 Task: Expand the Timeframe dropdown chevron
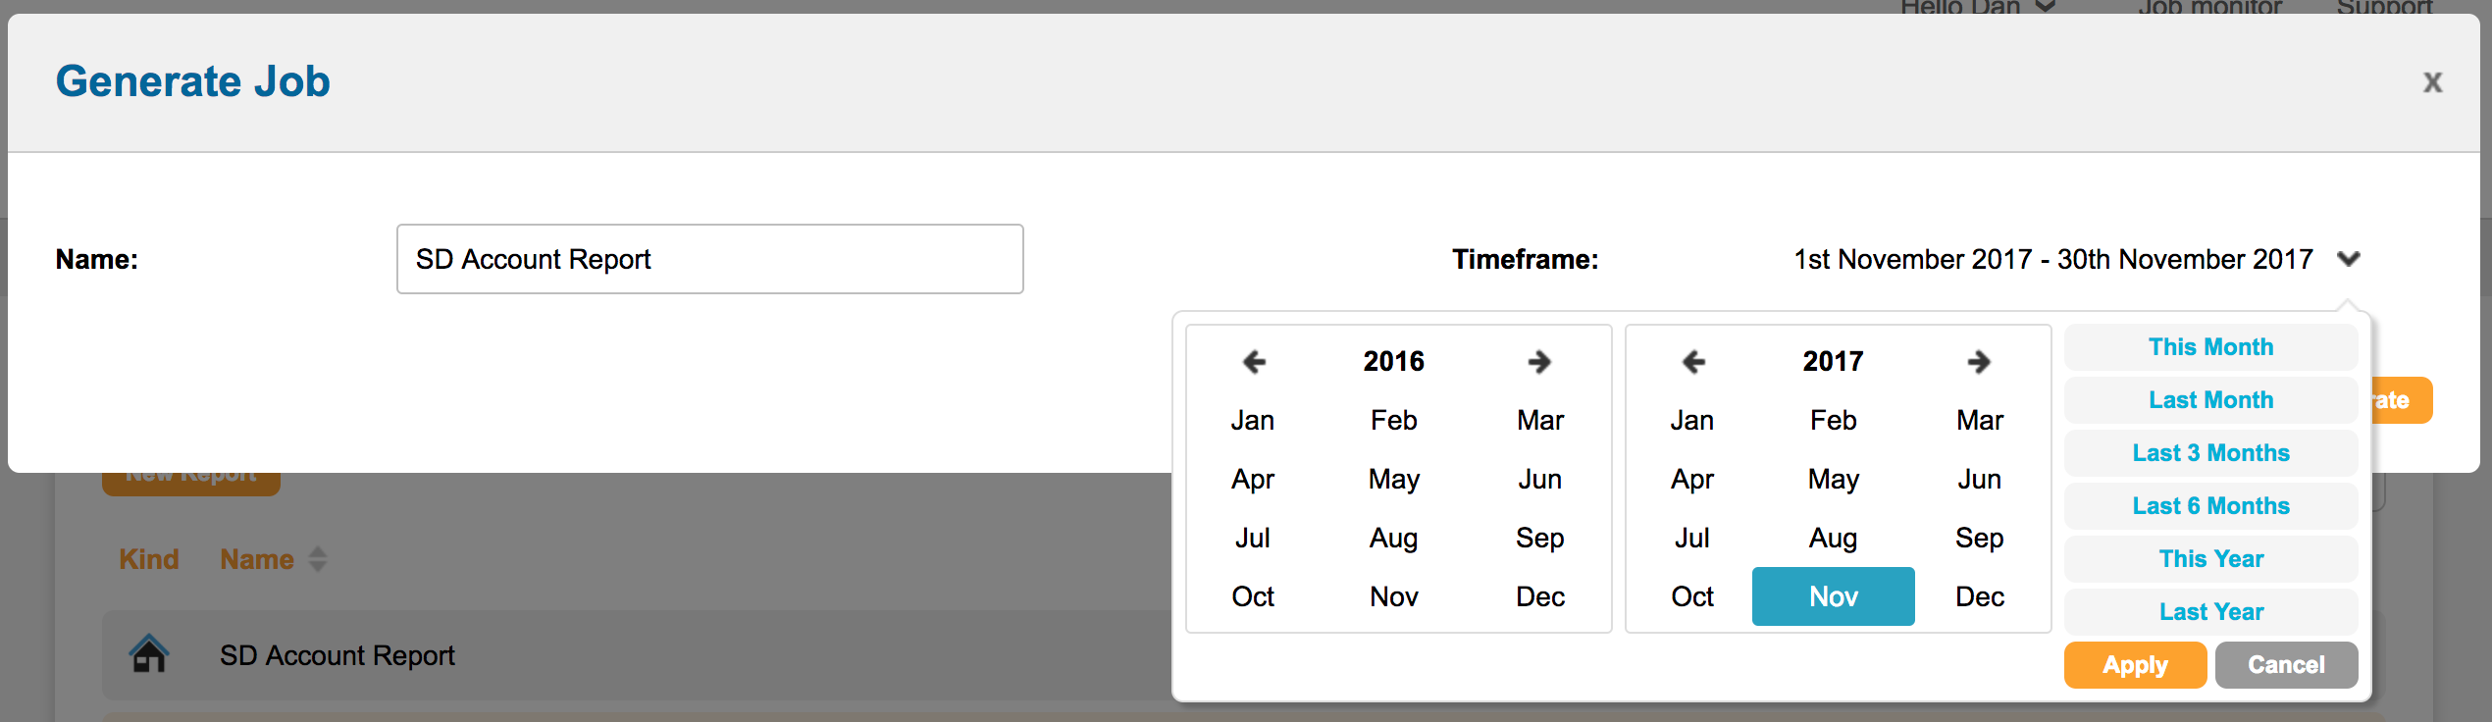2349,259
